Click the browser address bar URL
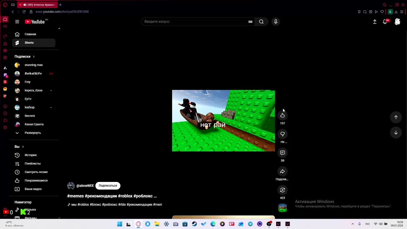 click(x=62, y=12)
